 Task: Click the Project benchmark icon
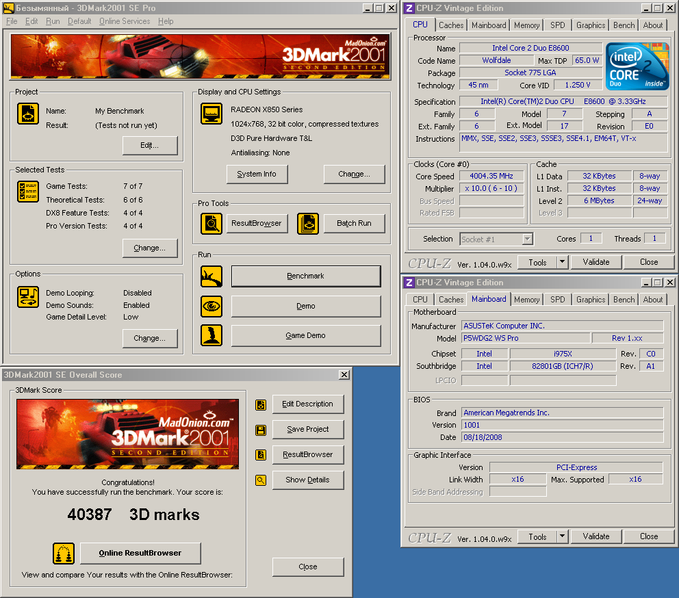pos(28,114)
